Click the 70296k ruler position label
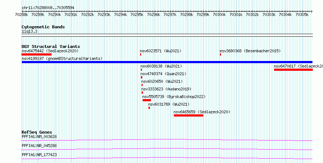The width and height of the screenshot is (323, 163). tap(154, 15)
